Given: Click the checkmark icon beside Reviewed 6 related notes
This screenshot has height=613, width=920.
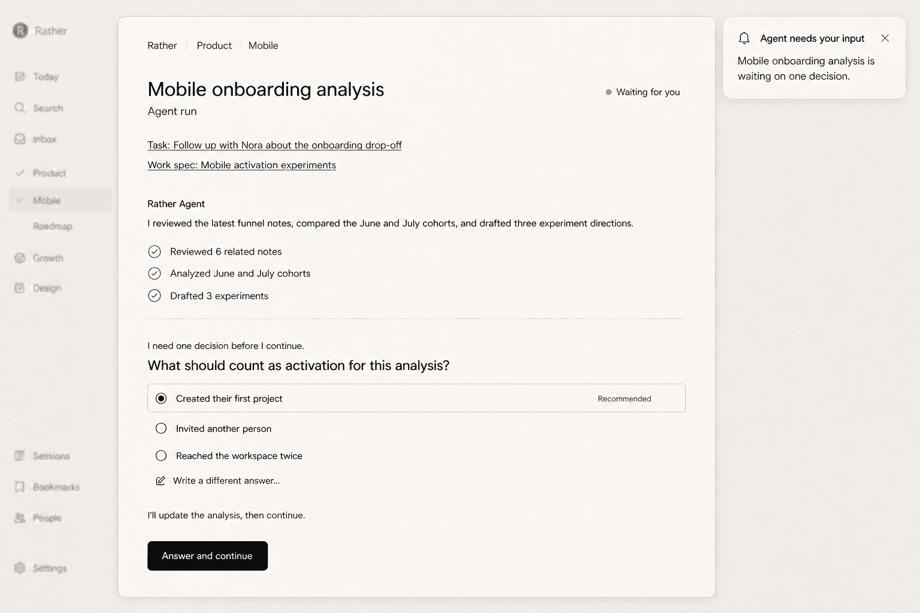Looking at the screenshot, I should (x=155, y=251).
